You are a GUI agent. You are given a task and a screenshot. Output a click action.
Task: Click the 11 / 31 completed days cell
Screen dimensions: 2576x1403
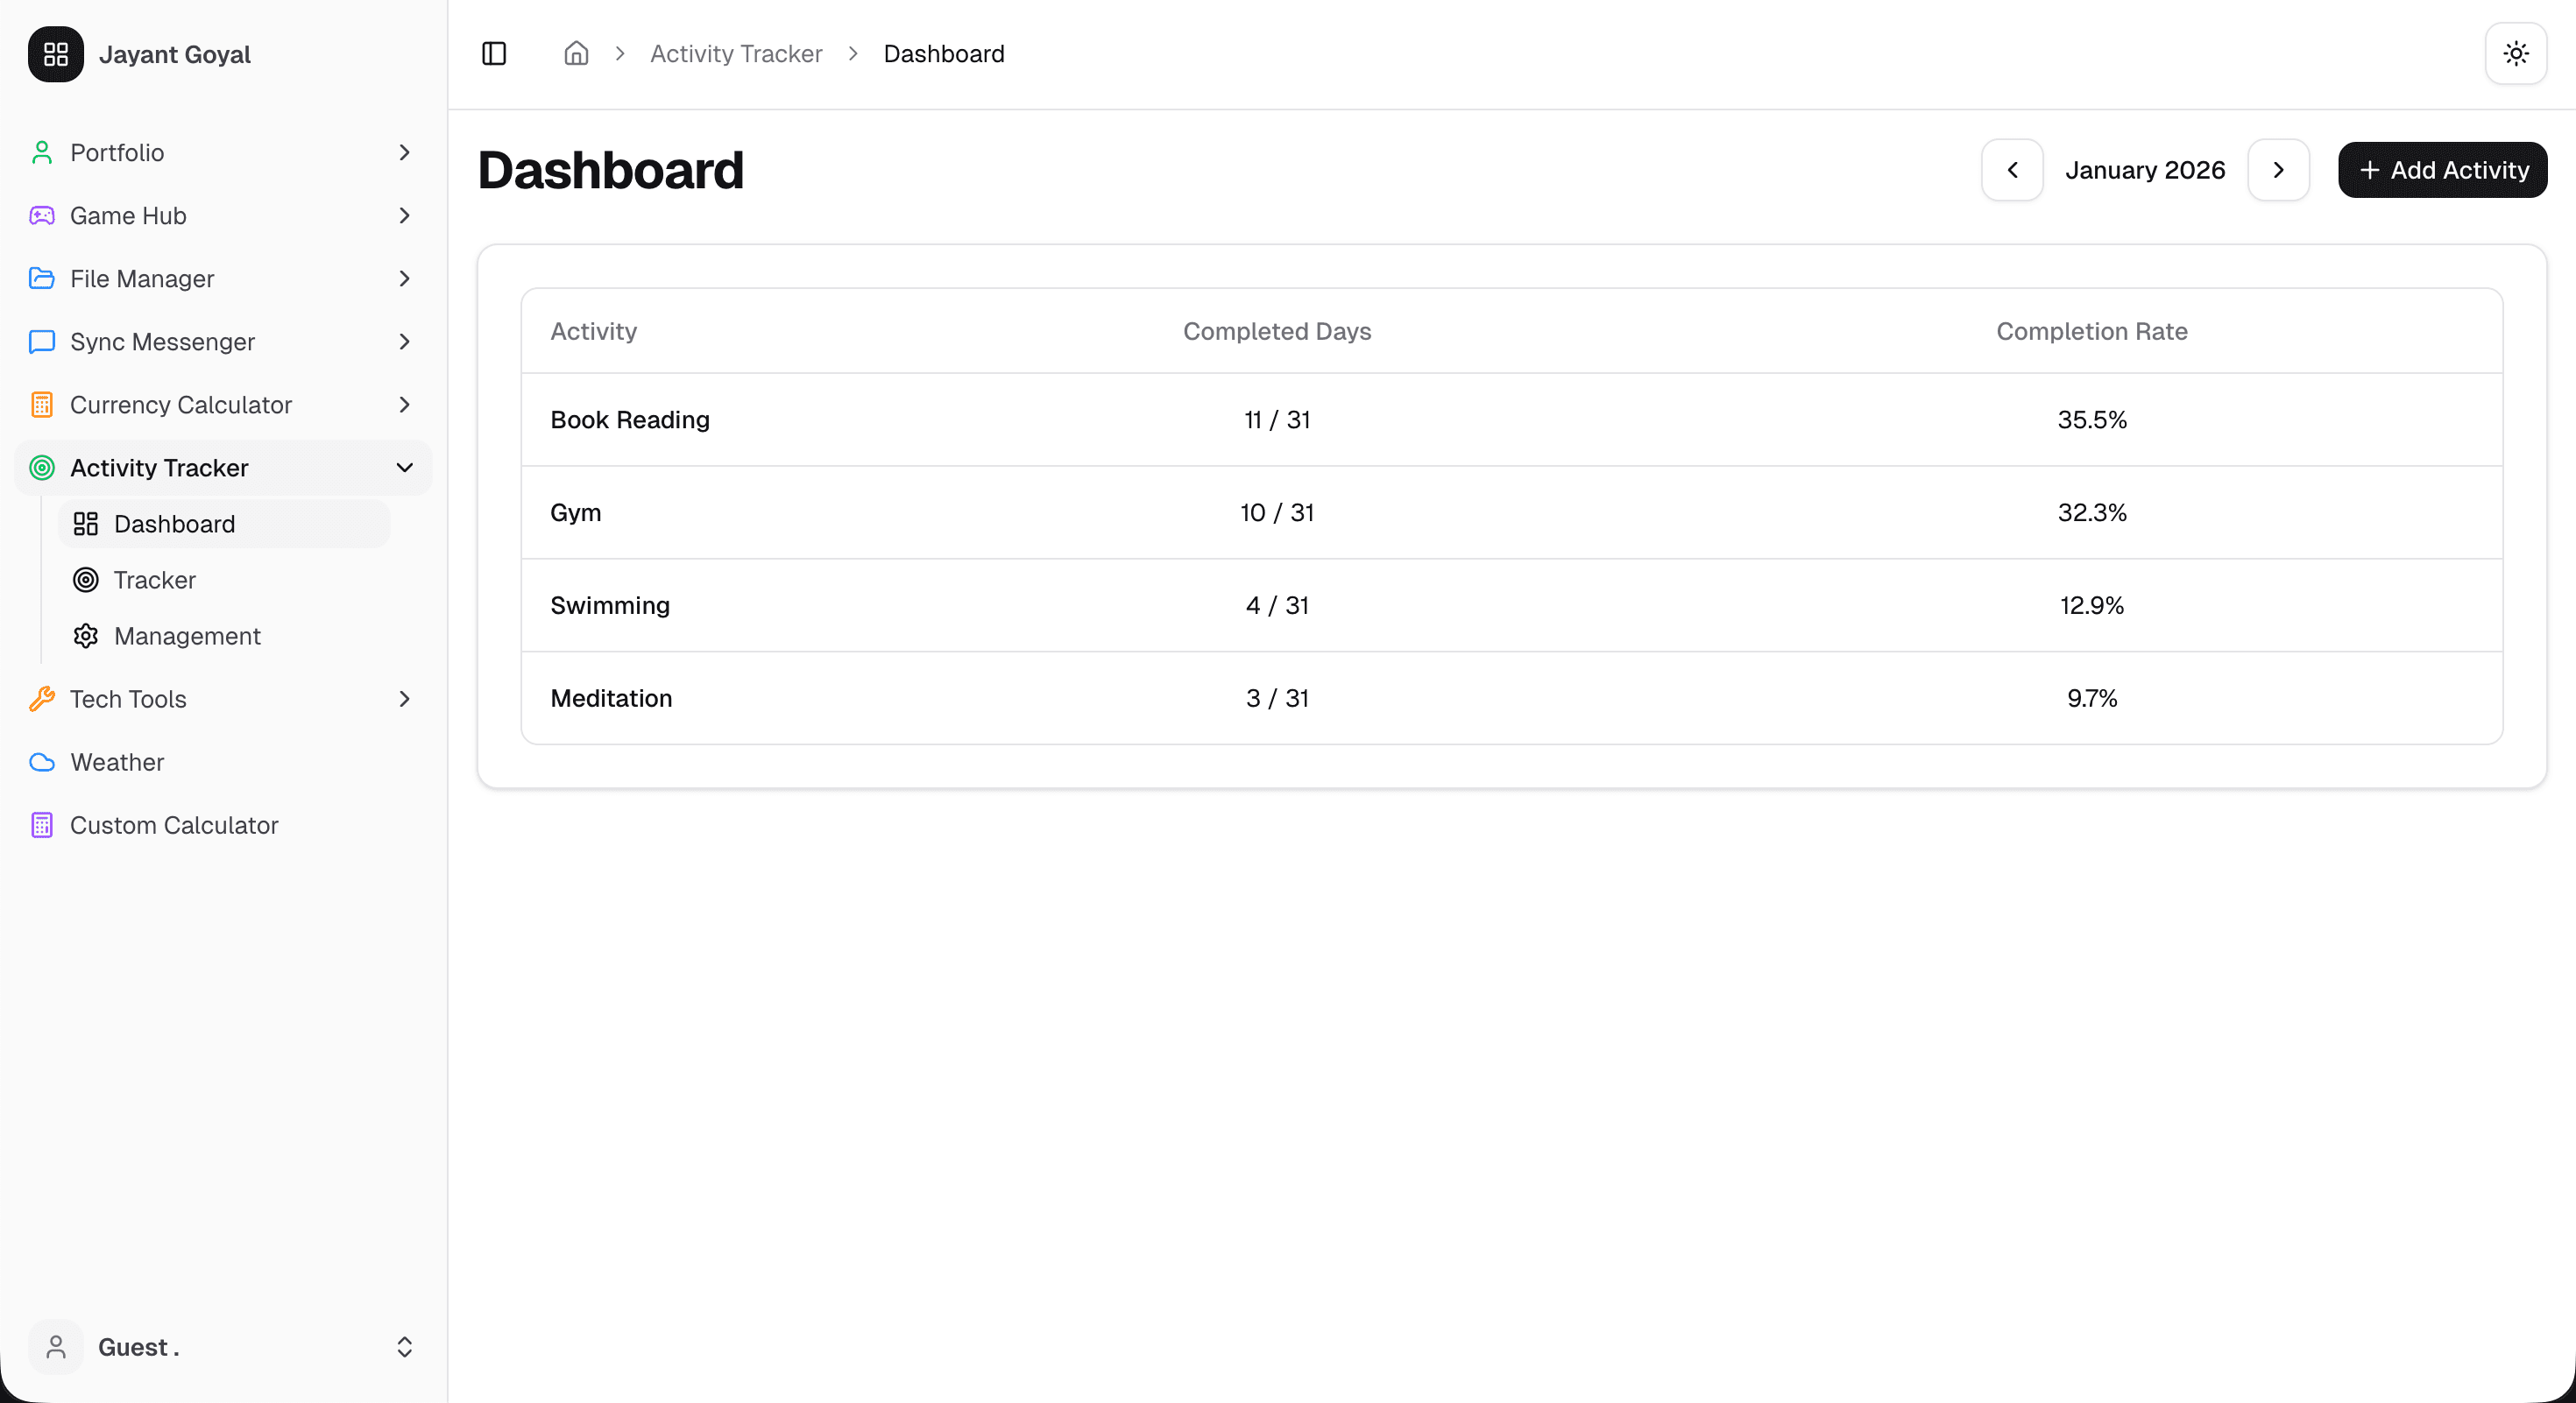click(1277, 419)
